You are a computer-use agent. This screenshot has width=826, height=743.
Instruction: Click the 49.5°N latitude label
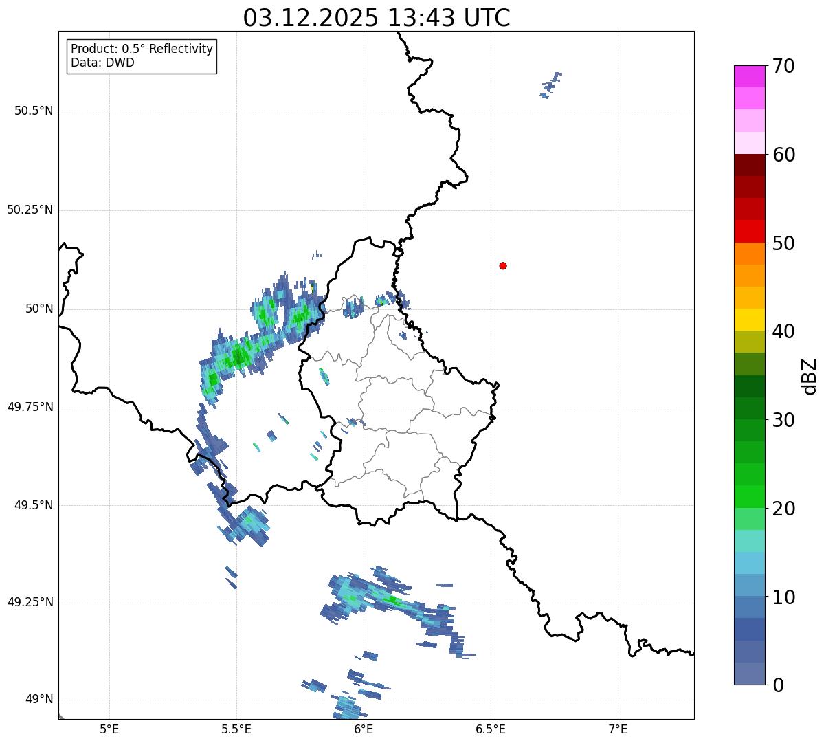34,505
